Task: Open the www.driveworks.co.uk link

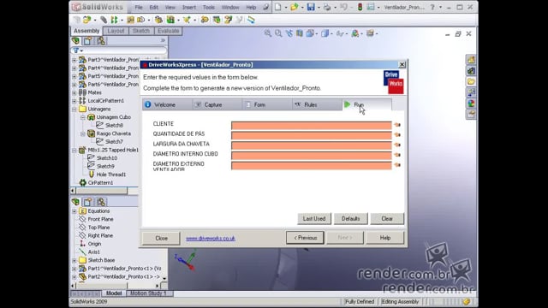Action: 211,238
